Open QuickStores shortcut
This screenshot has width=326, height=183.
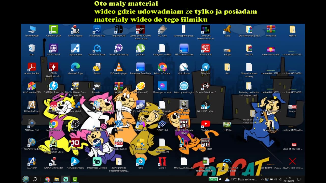(184, 69)
